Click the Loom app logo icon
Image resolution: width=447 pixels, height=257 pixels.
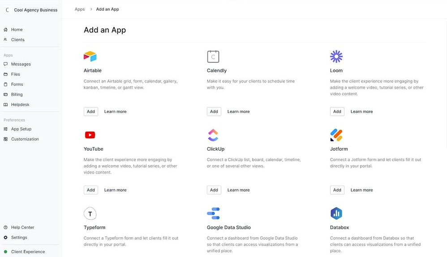[x=336, y=57]
